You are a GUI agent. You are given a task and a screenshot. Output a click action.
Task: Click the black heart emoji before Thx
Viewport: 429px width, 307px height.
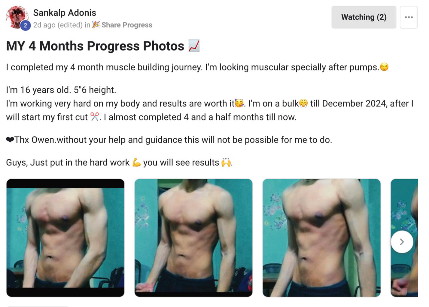[x=10, y=140]
